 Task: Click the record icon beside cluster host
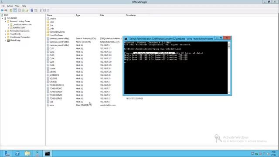click(48, 68)
